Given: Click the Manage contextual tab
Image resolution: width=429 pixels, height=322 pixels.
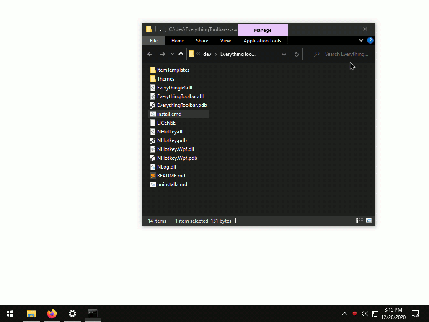Looking at the screenshot, I should click(x=263, y=30).
